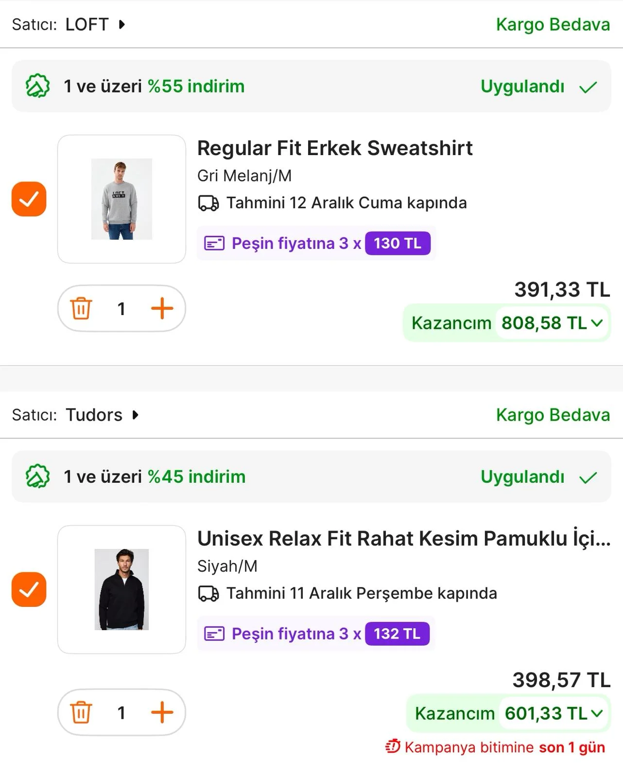Open the Unisex Relax Fit Rahat Kesim title
The height and width of the screenshot is (778, 623).
click(403, 539)
